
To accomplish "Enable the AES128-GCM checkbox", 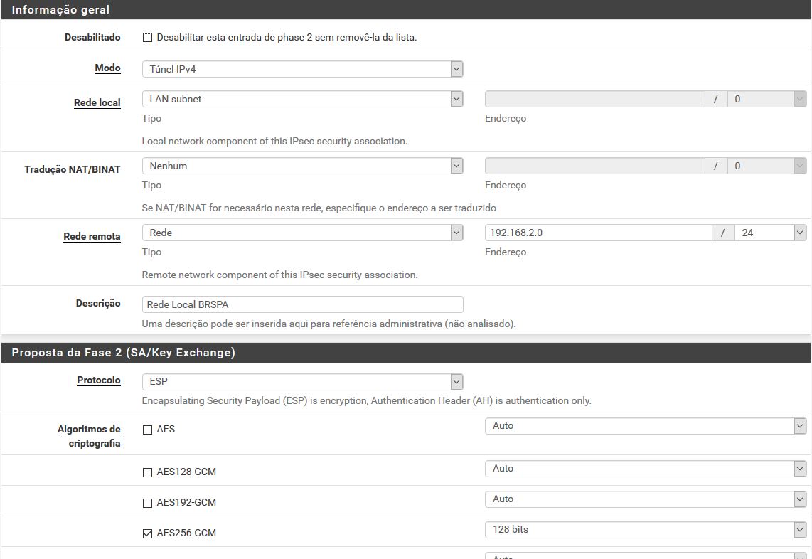I will (147, 472).
